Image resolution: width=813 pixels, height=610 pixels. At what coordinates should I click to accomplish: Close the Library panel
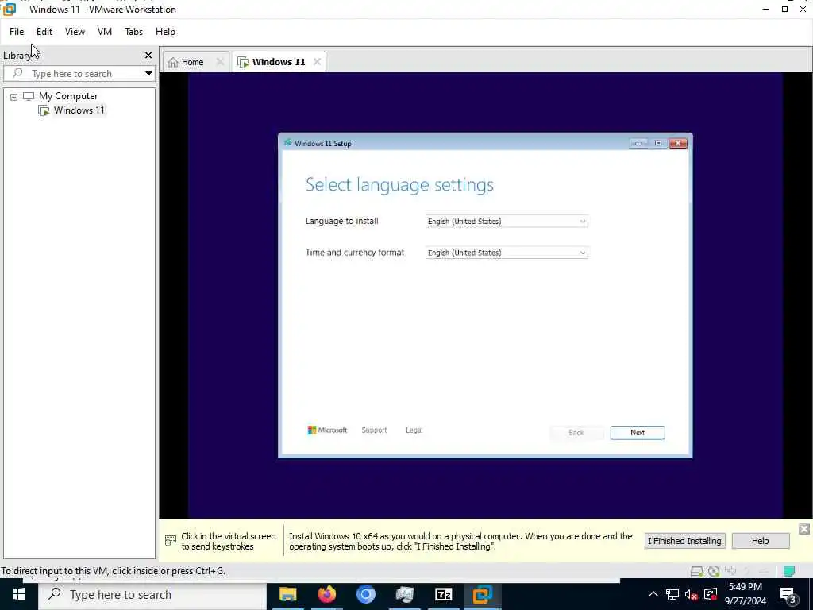point(148,55)
